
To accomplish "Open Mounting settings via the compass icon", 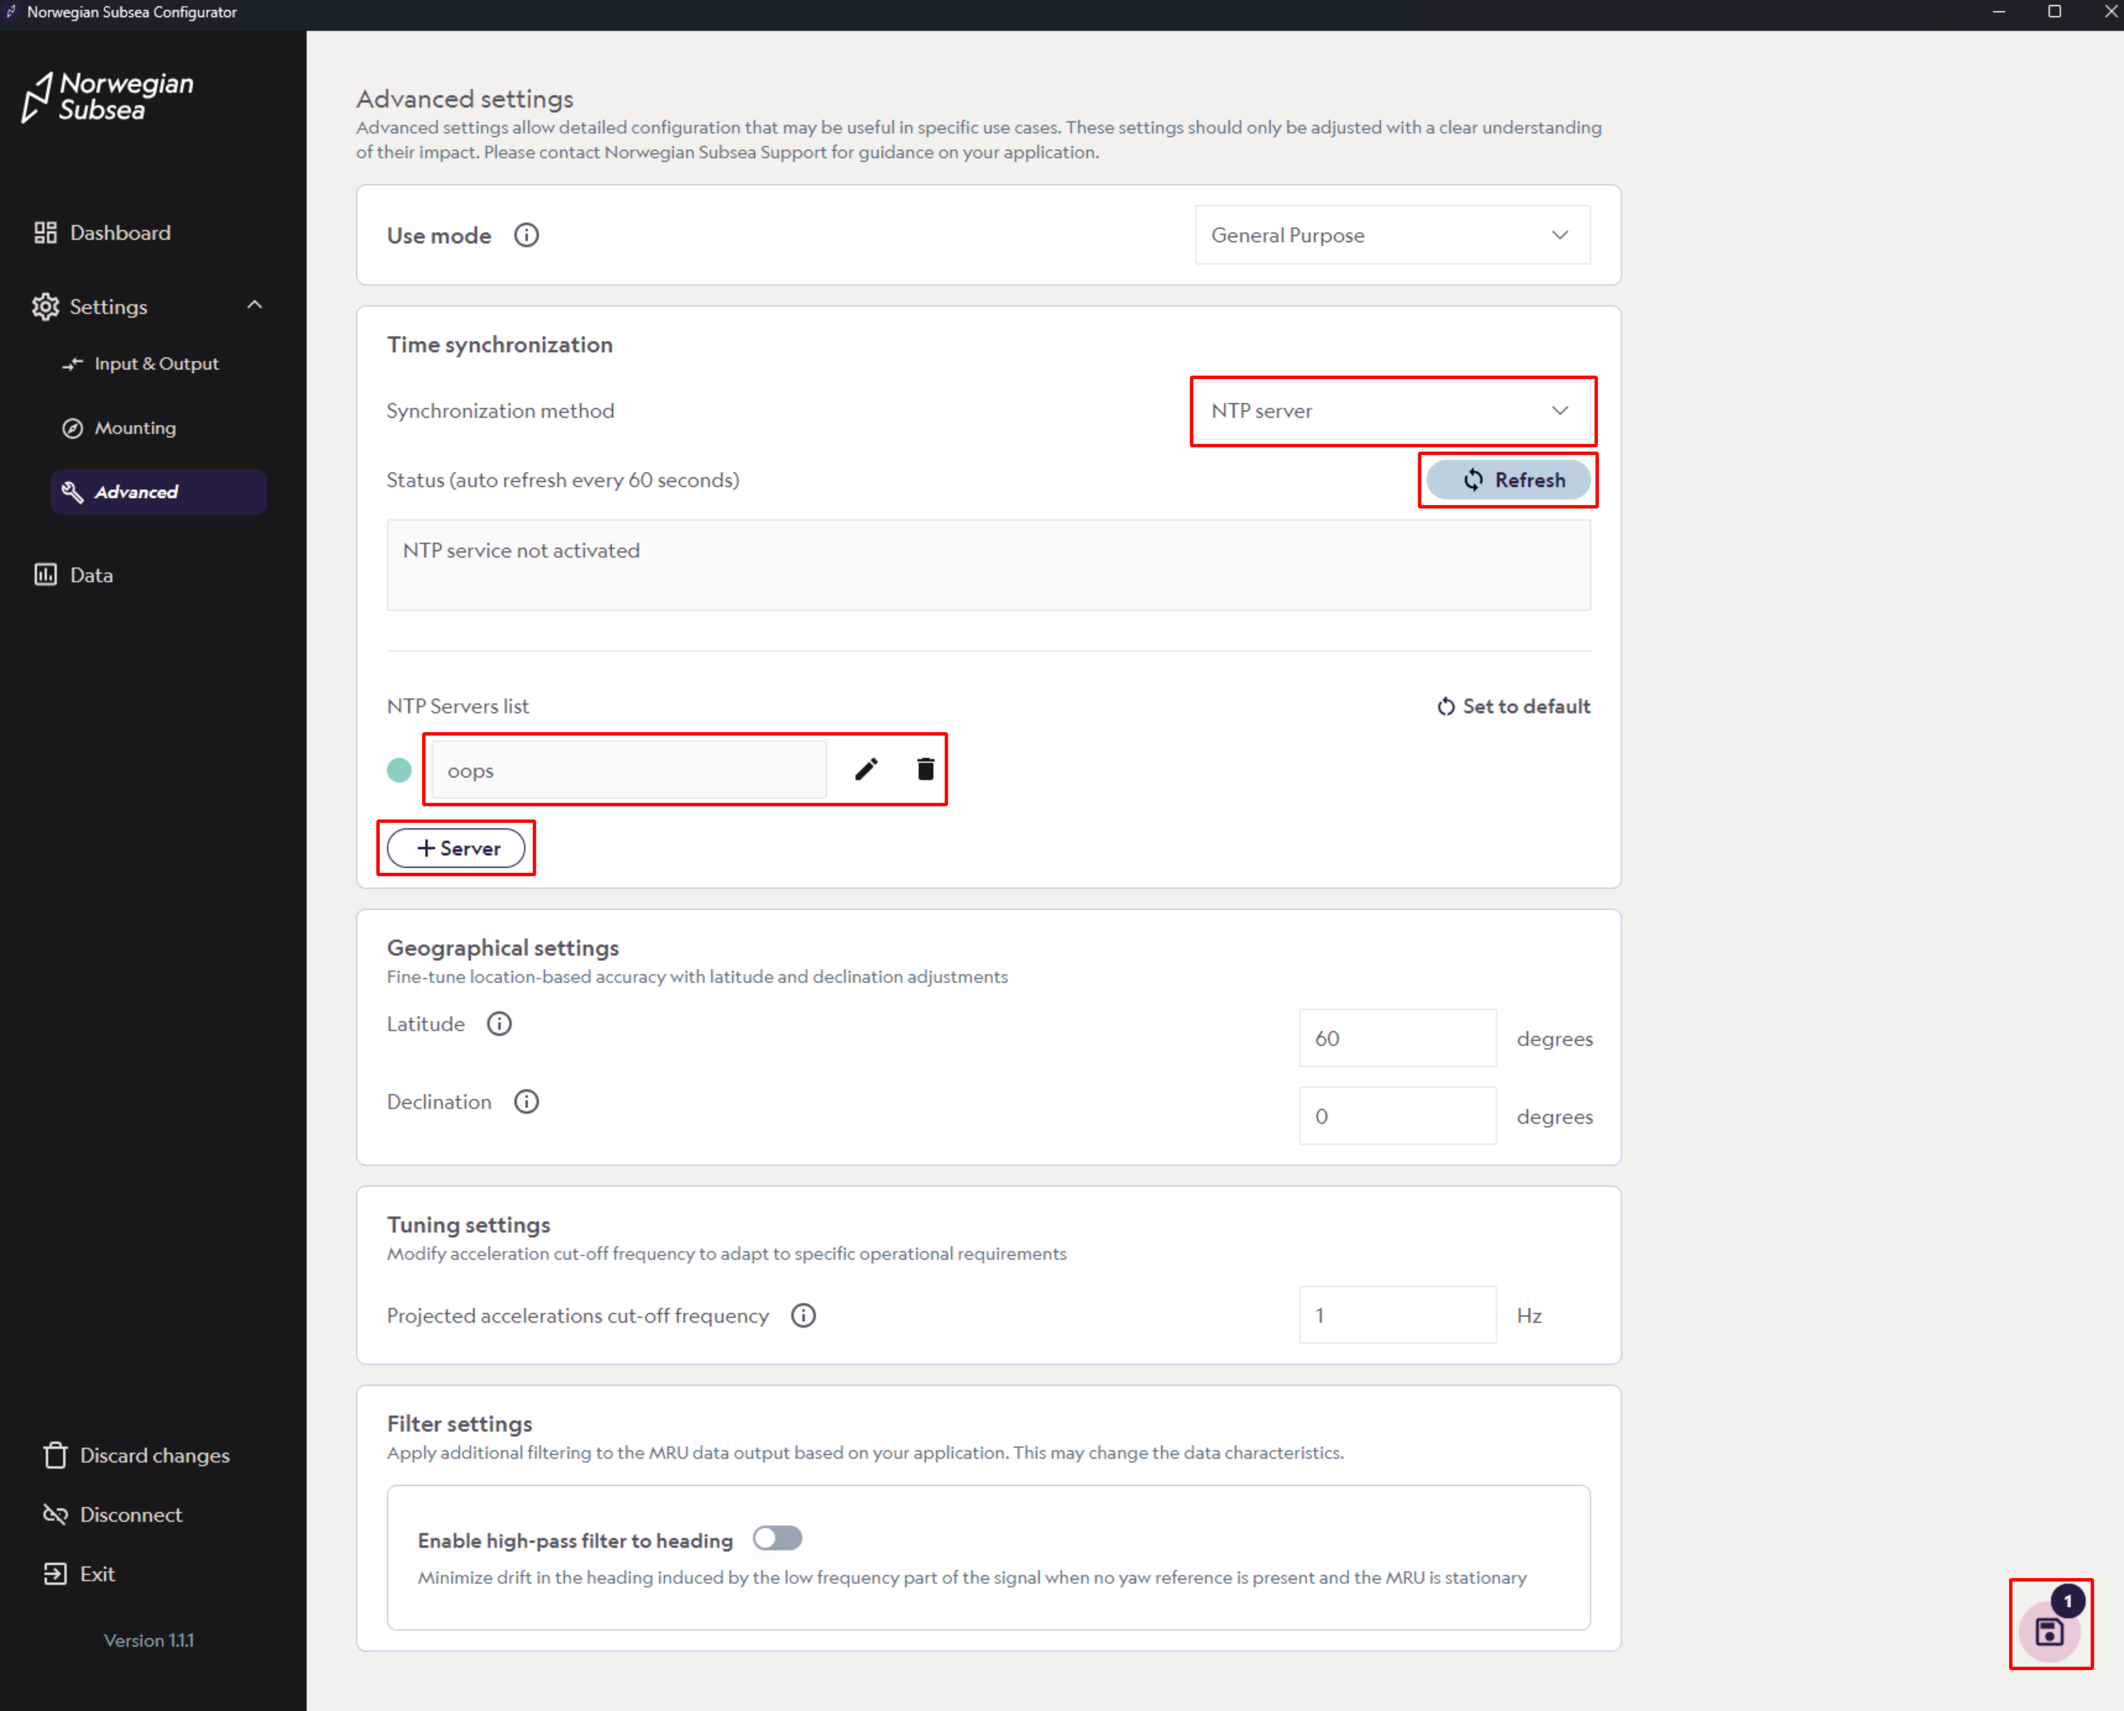I will (x=73, y=428).
